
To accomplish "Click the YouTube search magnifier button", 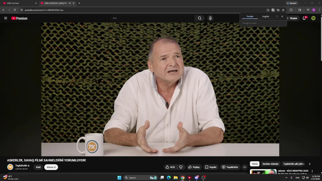I will (x=199, y=18).
